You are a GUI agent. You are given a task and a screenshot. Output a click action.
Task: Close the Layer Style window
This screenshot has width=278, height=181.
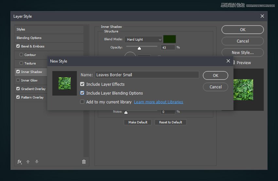pos(262,16)
